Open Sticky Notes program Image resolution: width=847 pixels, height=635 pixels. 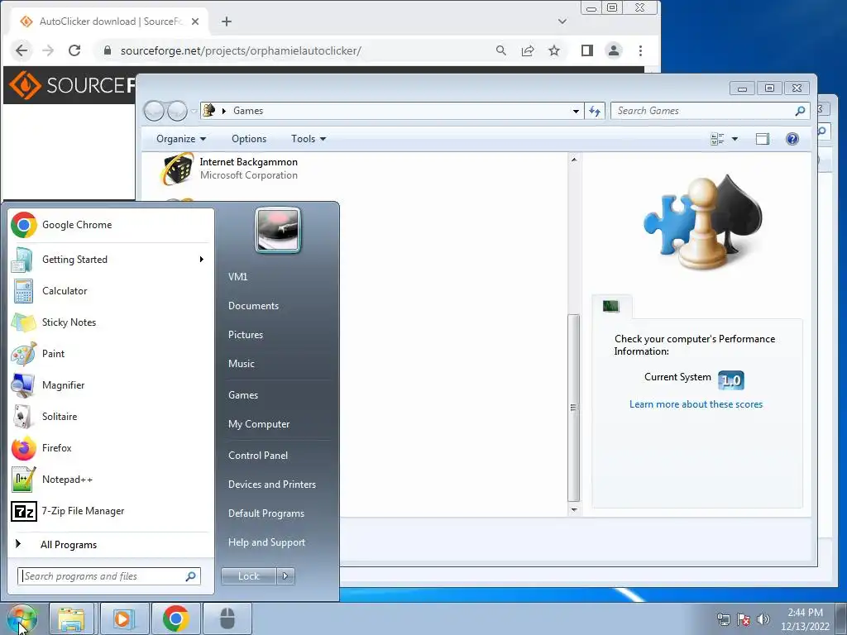pyautogui.click(x=111, y=322)
